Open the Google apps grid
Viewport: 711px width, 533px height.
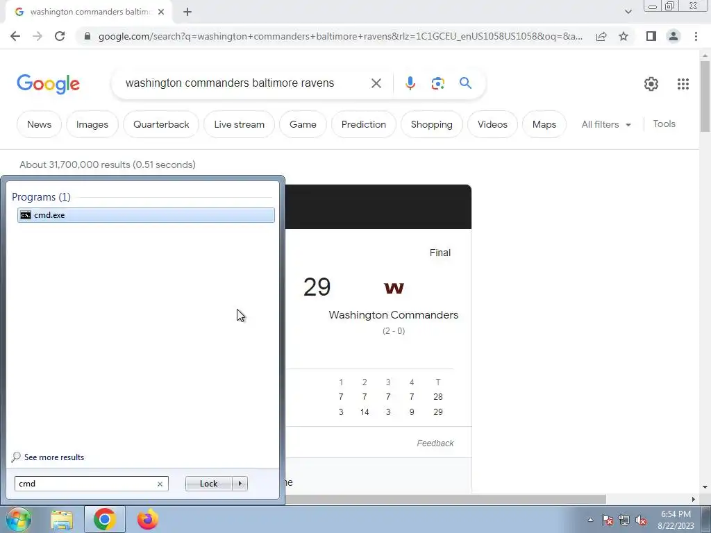pyautogui.click(x=683, y=84)
